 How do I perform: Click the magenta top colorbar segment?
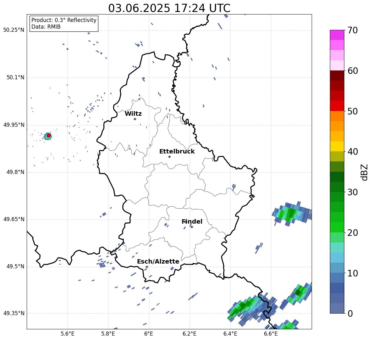click(337, 35)
